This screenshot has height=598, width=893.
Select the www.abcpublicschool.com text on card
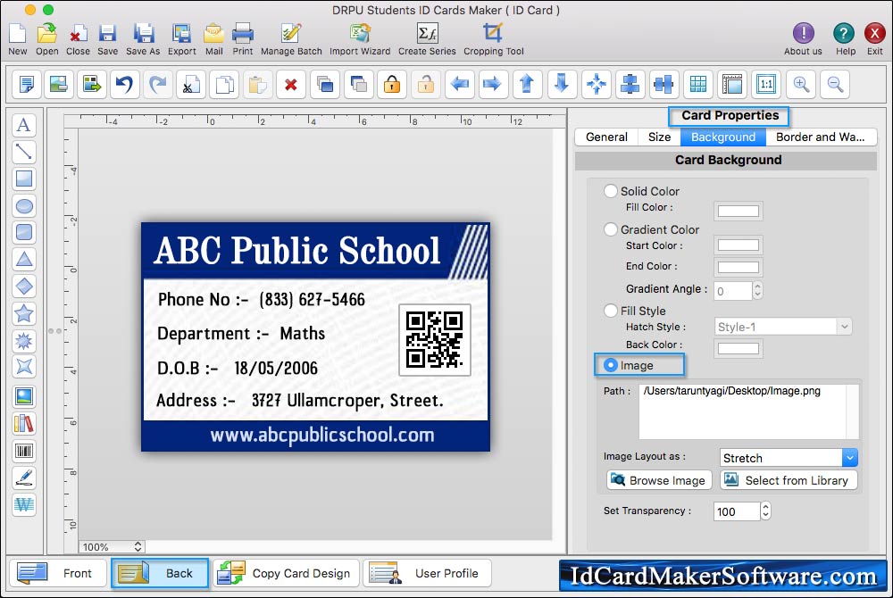click(x=322, y=436)
